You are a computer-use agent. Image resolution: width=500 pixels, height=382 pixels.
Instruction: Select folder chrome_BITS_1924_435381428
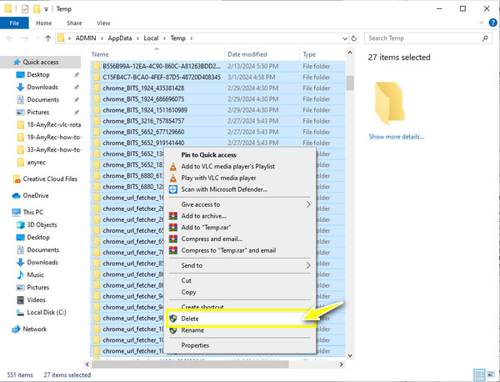[217, 88]
